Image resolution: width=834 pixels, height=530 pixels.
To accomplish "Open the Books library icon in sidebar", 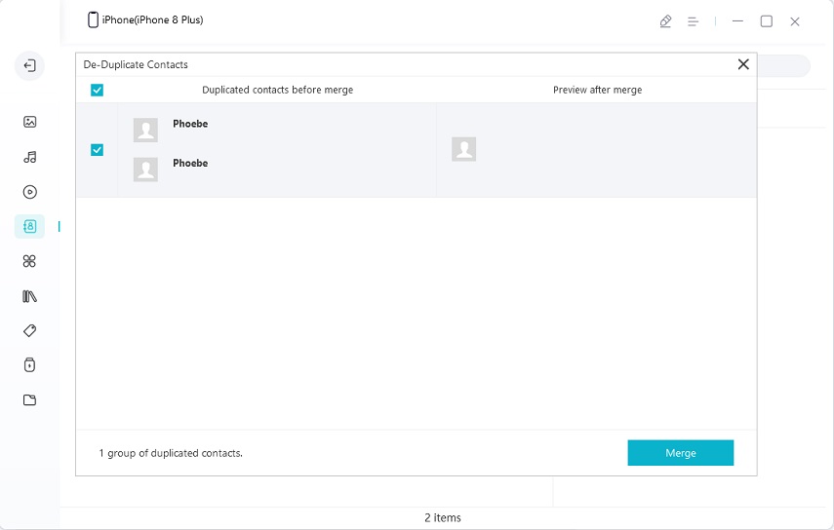I will (x=29, y=296).
